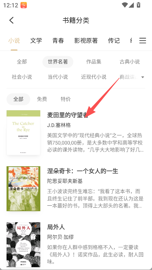This screenshot has width=152, height=270.
Task: Switch to the 文学 tab
Action: point(36,41)
